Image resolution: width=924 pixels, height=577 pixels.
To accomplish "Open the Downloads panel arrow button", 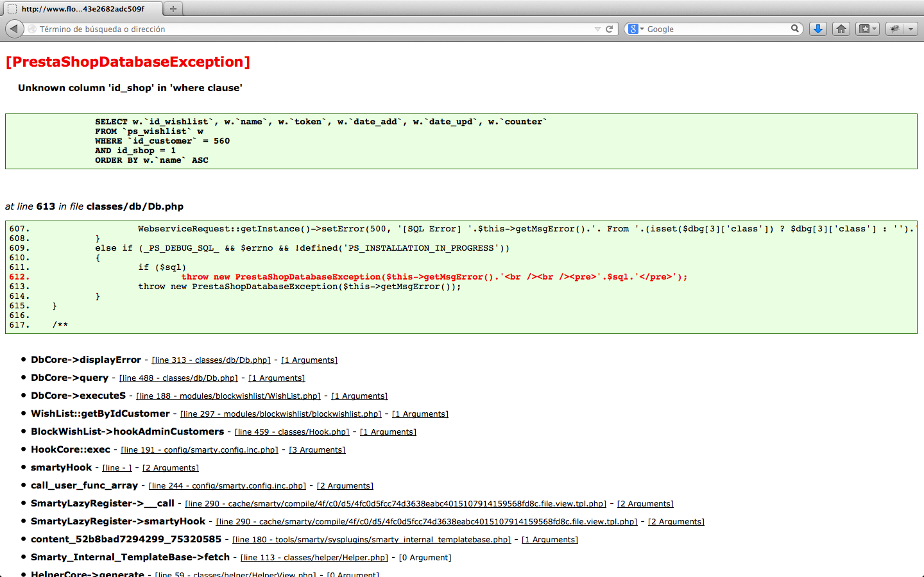I will point(817,29).
